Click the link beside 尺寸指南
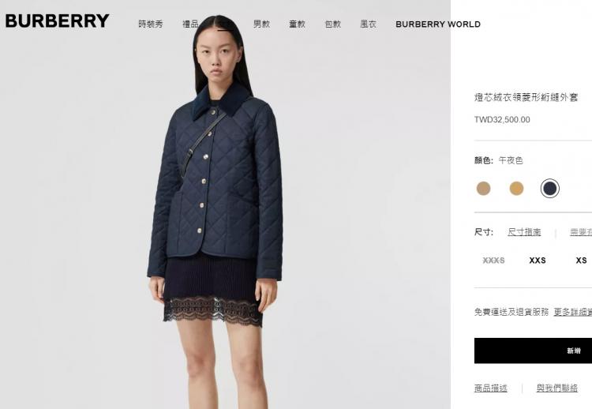 581,232
